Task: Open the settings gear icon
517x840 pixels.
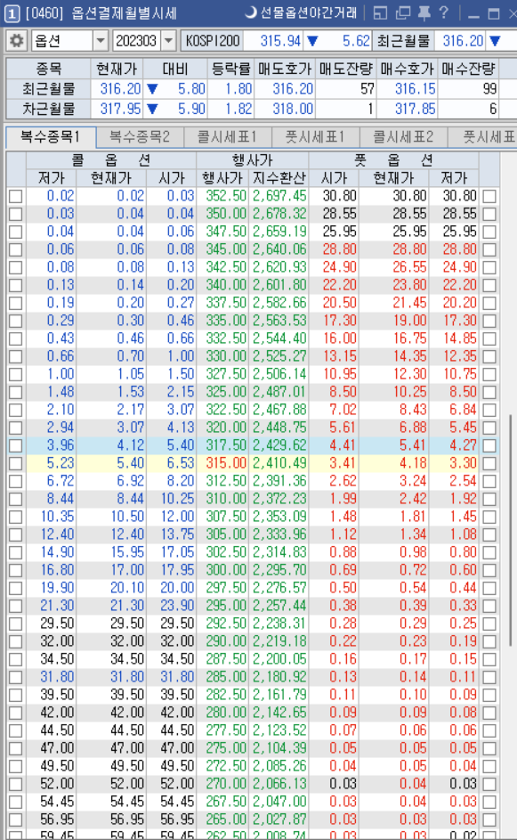Action: 17,41
